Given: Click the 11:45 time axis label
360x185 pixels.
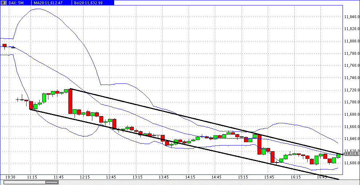Looking at the screenshot, I should (58, 177).
